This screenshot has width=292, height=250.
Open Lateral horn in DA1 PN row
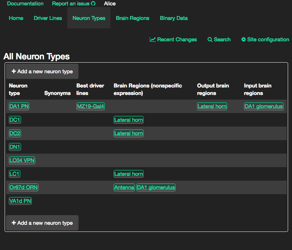[x=212, y=106]
